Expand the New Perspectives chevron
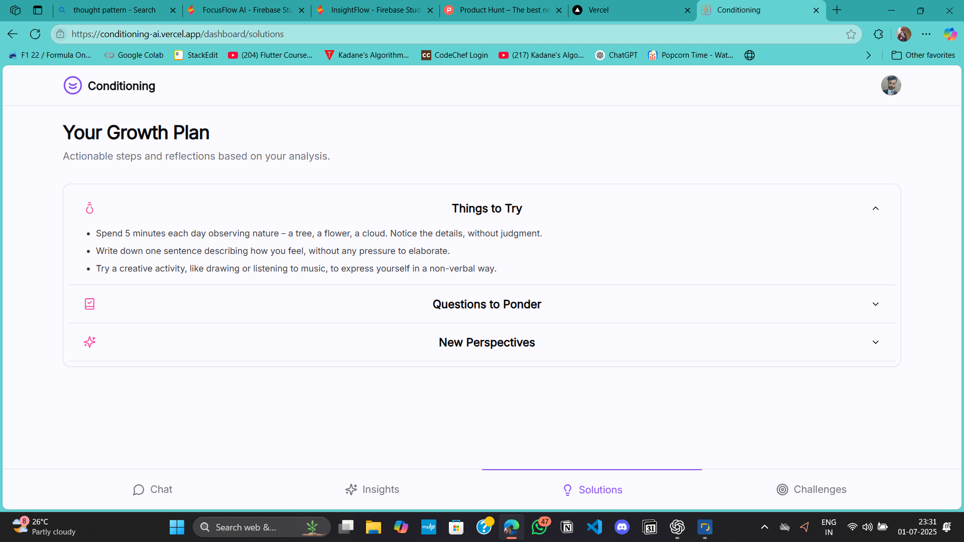964x542 pixels. click(x=875, y=342)
